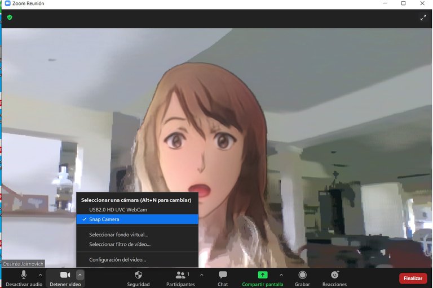Minimize the Zoom Reunión window
Image resolution: width=433 pixels, height=288 pixels.
(x=385, y=3)
